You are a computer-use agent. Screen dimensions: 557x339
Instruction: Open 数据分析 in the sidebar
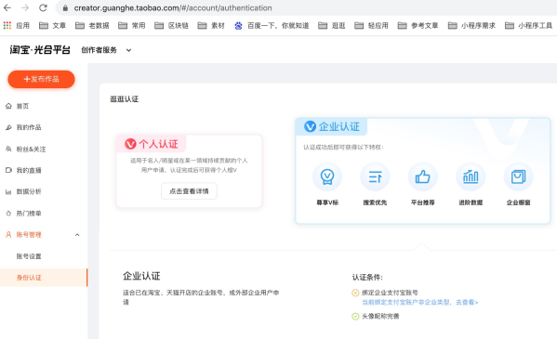click(29, 191)
